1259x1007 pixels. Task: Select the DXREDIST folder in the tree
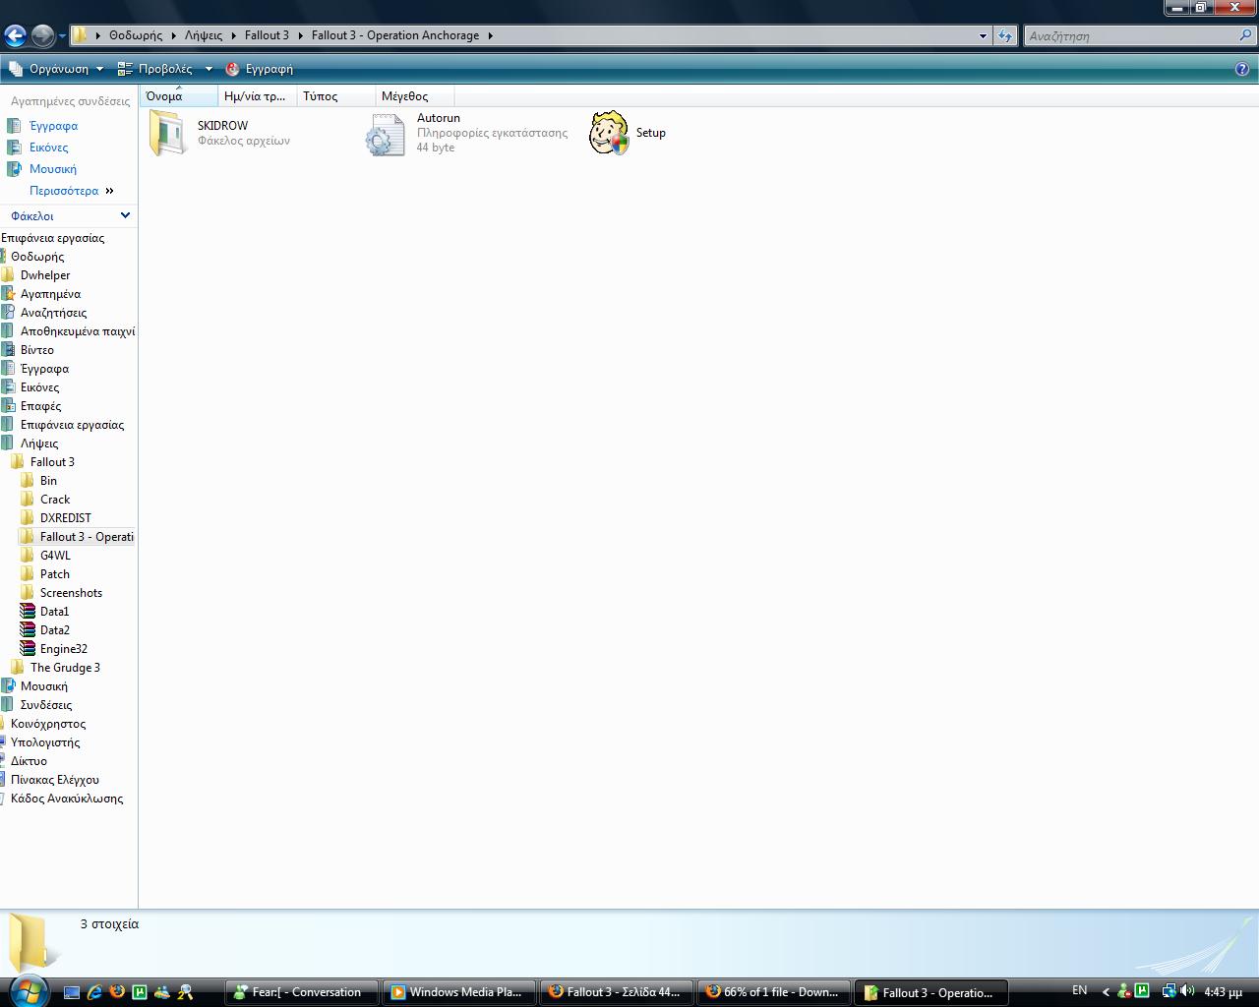click(65, 518)
